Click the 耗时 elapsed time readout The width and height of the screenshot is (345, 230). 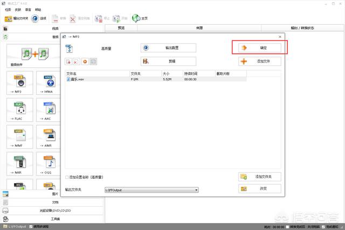pyautogui.click(x=274, y=227)
